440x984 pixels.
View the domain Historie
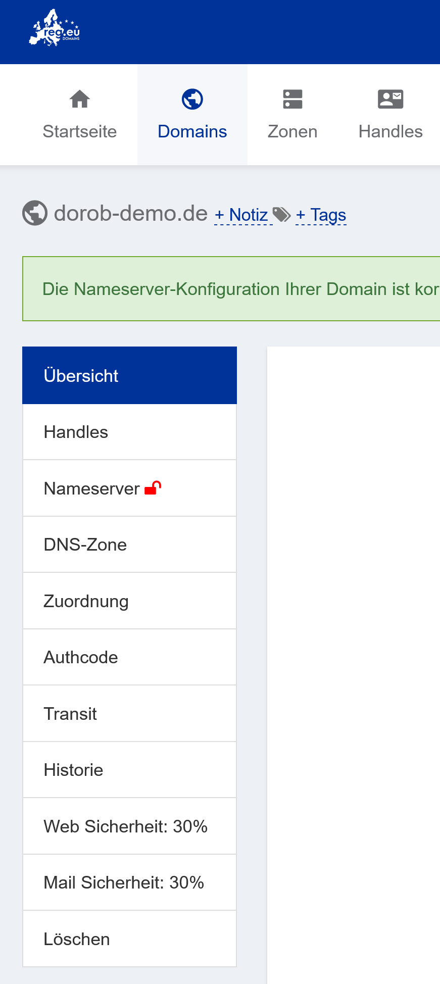coord(129,770)
